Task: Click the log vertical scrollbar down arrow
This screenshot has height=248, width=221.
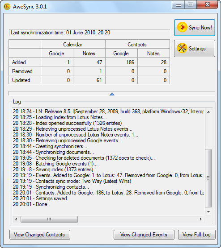Action: click(208, 211)
